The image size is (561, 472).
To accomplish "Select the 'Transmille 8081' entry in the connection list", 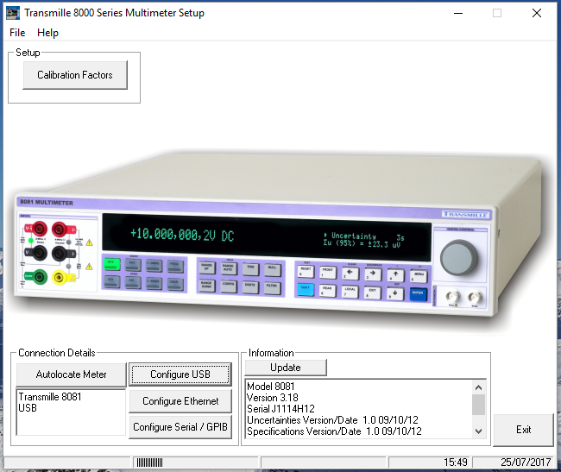I will [50, 397].
